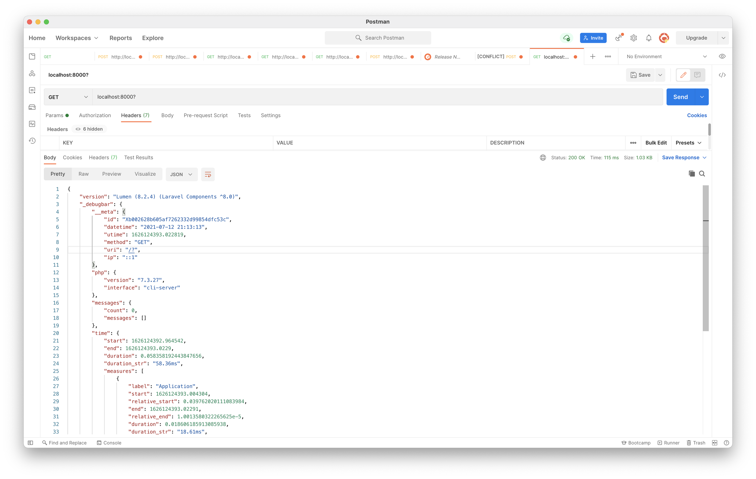This screenshot has height=479, width=756.
Task: Toggle line wrap in response body
Action: point(208,174)
